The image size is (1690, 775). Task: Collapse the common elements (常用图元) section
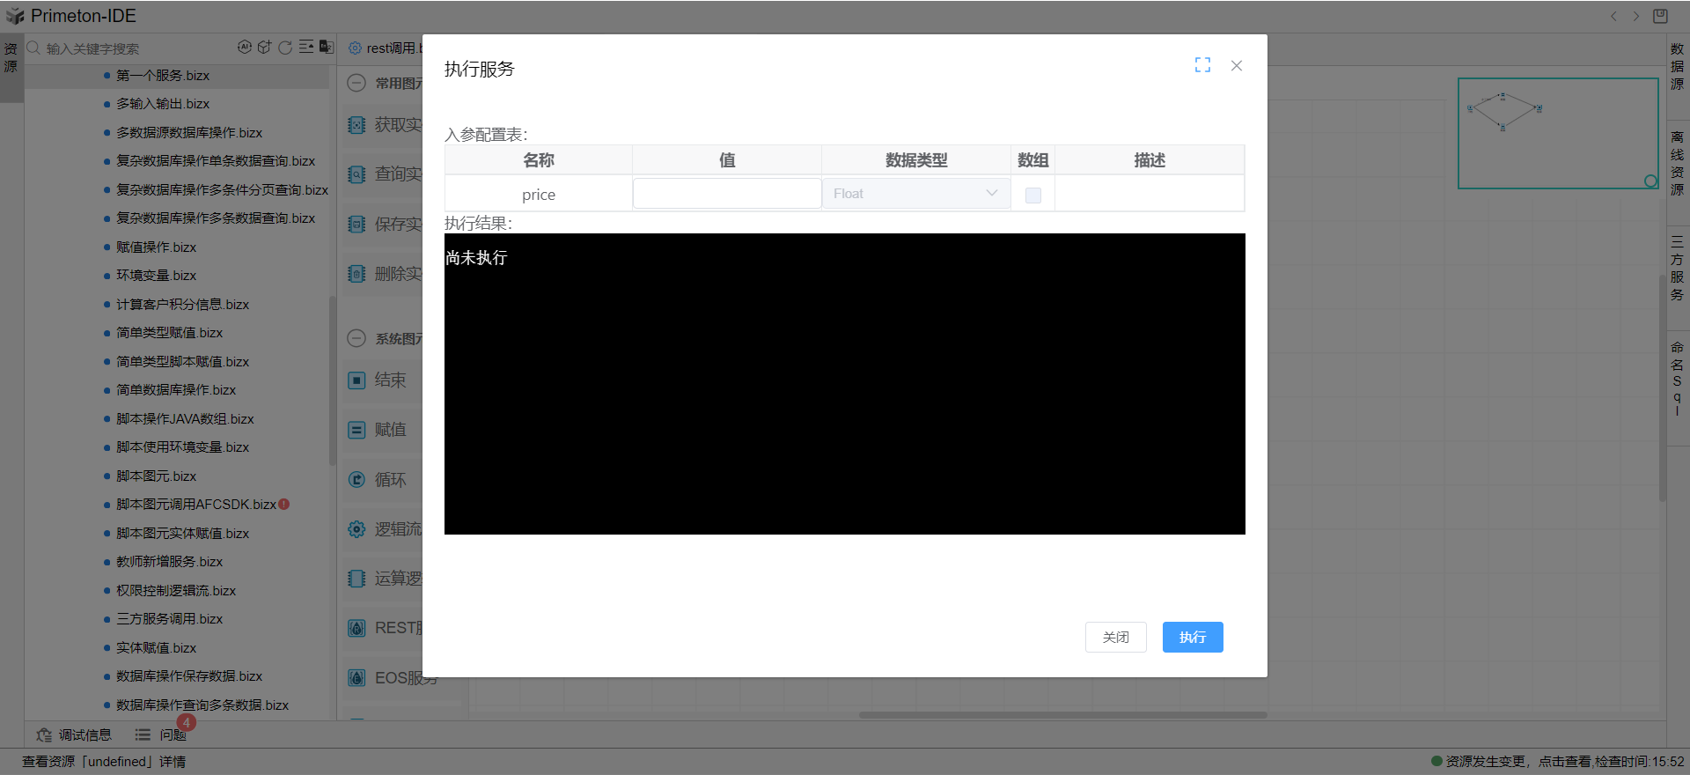356,84
